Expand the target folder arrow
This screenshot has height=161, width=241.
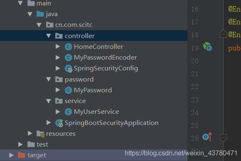[x=11, y=155]
